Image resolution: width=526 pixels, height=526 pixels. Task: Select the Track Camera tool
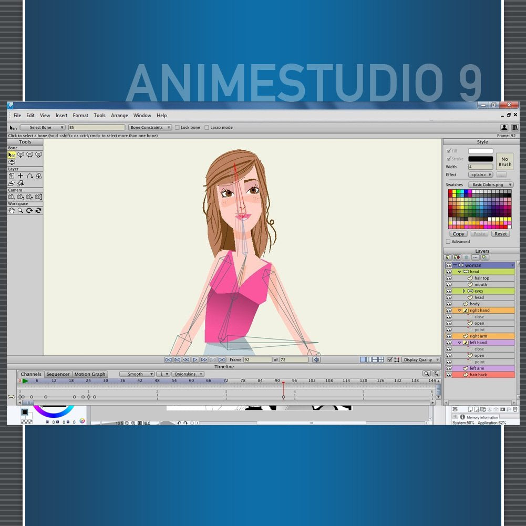[x=12, y=197]
